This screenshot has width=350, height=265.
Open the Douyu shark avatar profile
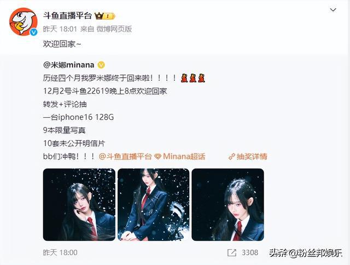tap(23, 22)
